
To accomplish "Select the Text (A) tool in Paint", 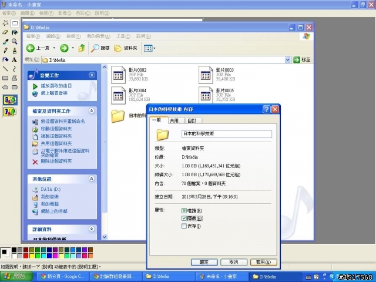I will click(x=15, y=59).
